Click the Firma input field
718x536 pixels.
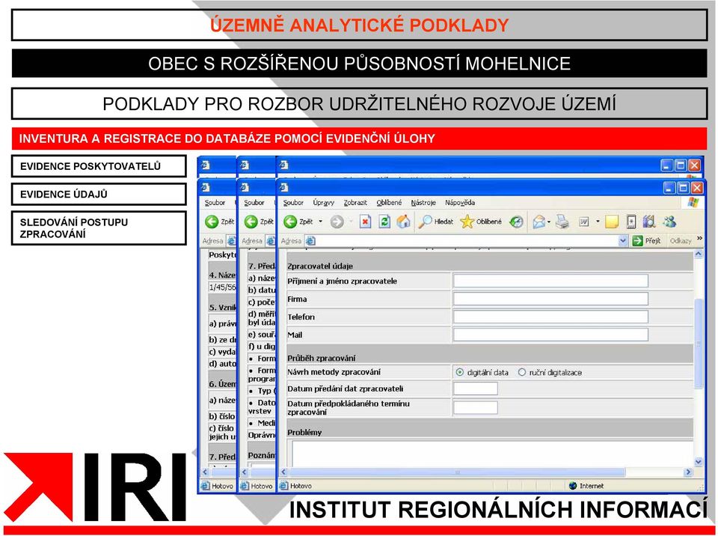(x=550, y=299)
